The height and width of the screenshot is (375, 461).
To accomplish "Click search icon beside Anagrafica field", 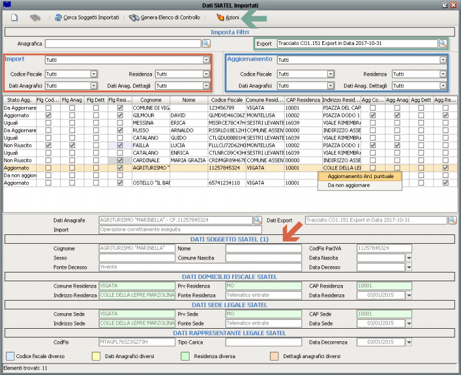I will click(x=206, y=43).
